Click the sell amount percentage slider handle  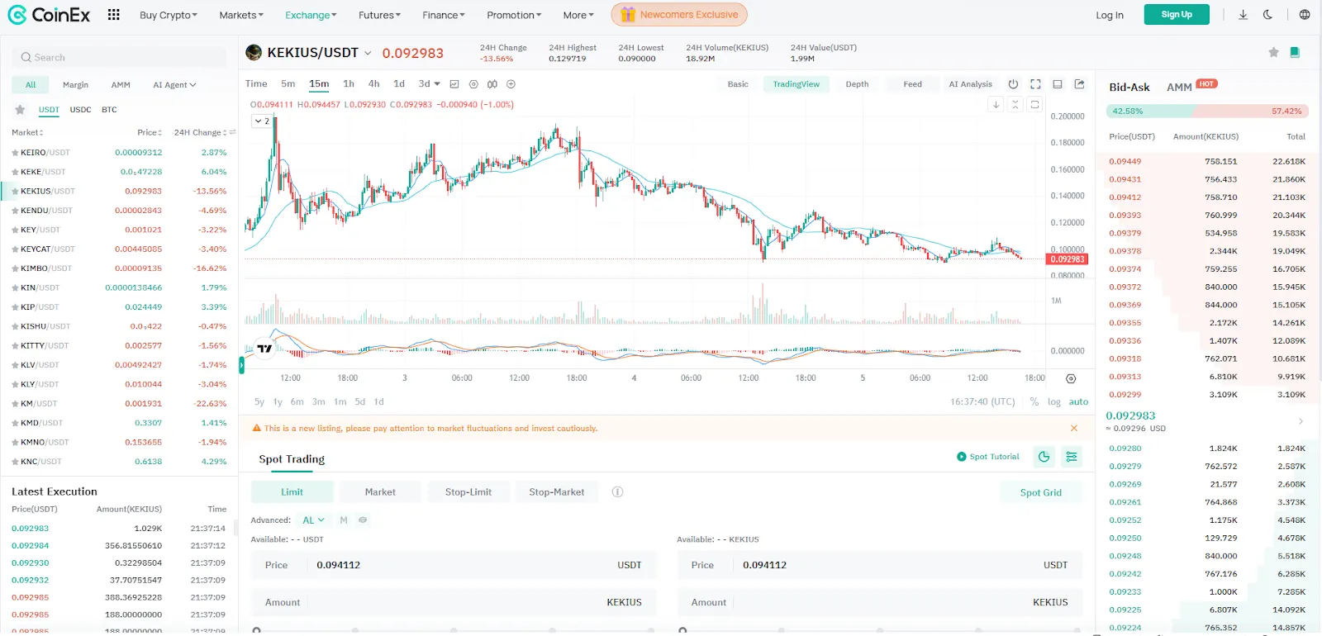[x=683, y=631]
